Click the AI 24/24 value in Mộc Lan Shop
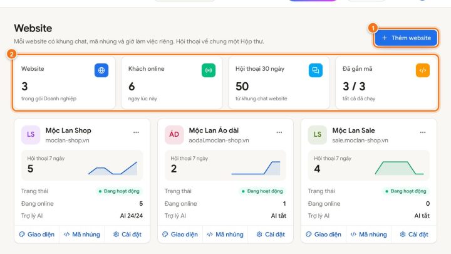The image size is (451, 254). [132, 216]
